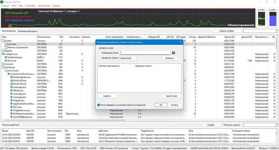This screenshot has height=150, width=279.
Task: Click the WidgetService.exe process icon
Action: (x=11, y=110)
